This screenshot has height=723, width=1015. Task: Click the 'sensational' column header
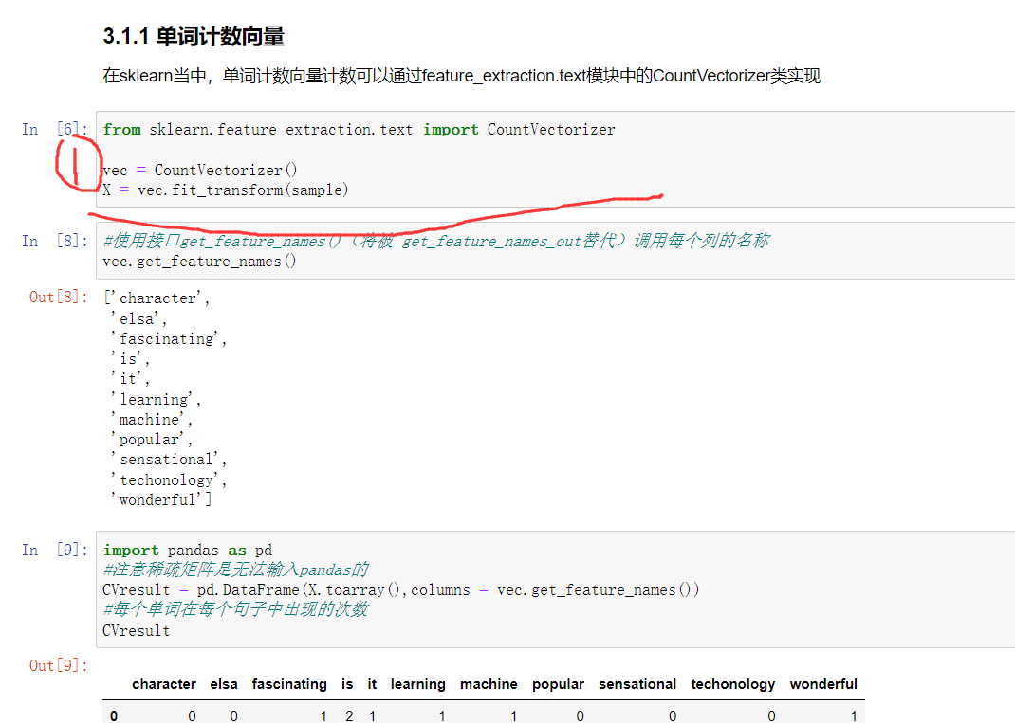click(637, 684)
